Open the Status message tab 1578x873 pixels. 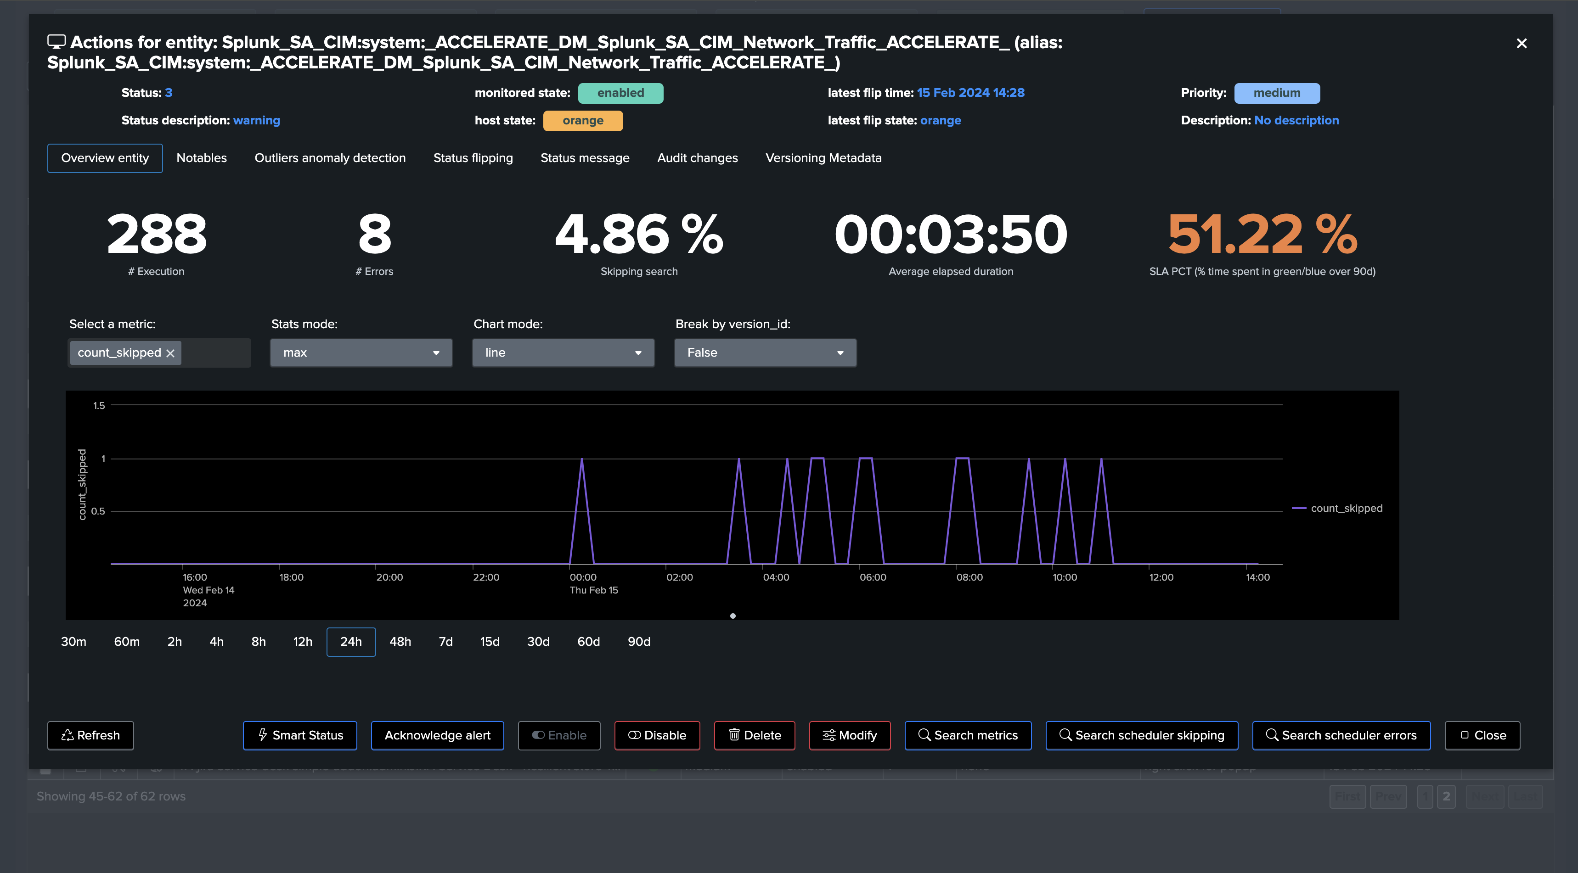[584, 158]
